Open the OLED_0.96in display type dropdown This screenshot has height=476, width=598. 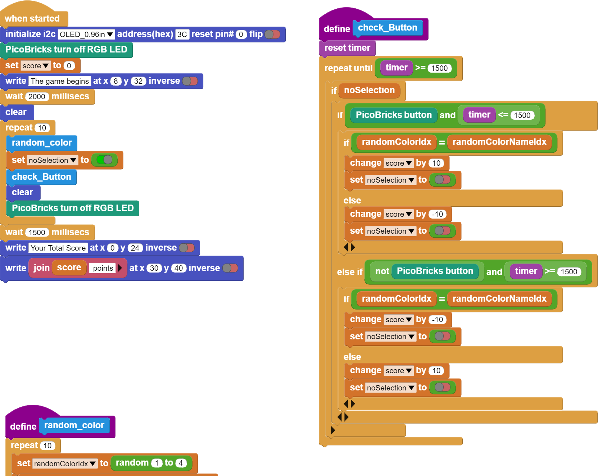point(86,35)
